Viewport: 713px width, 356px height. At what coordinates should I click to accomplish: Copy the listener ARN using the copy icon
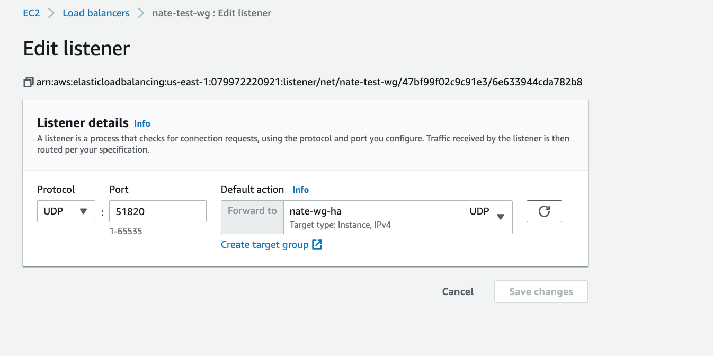click(28, 82)
